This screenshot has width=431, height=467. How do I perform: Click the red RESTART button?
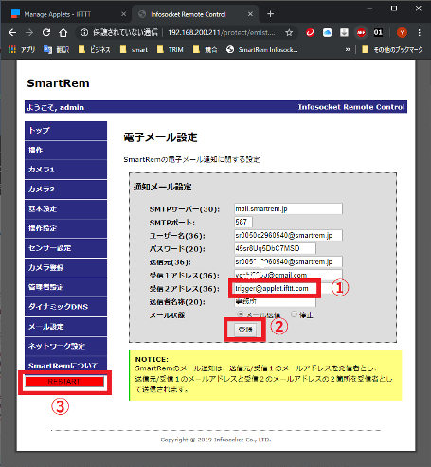(64, 382)
